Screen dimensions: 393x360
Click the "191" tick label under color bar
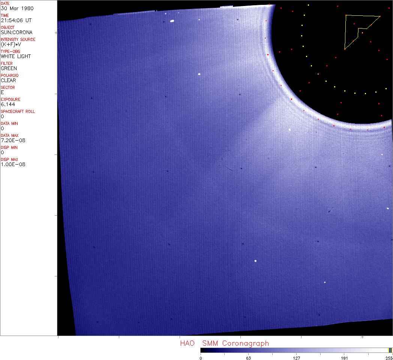344,358
